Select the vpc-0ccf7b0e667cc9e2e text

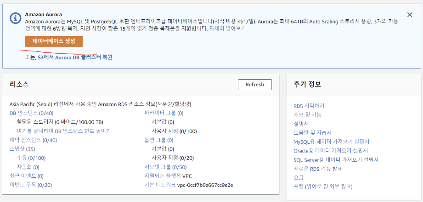coord(205,185)
